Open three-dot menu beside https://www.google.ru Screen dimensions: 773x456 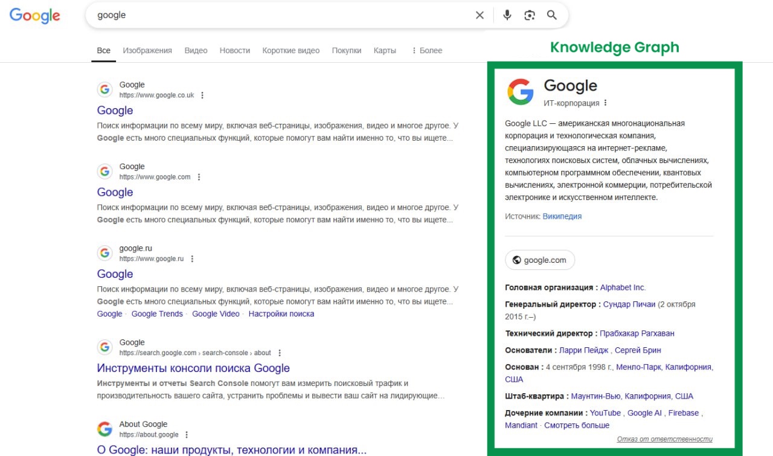coord(192,259)
